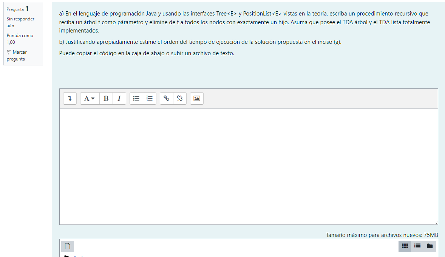445x257 pixels.
Task: Flag question with Marcar pregunta link
Action: point(20,56)
